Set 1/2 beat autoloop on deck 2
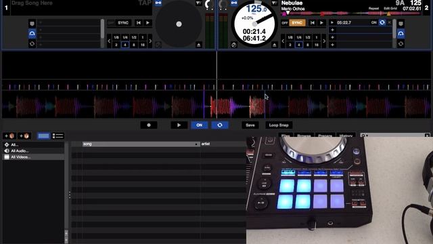Screen dimensions: 433x244 coord(308,37)
